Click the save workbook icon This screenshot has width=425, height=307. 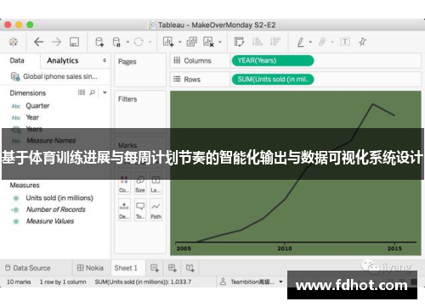click(x=74, y=42)
